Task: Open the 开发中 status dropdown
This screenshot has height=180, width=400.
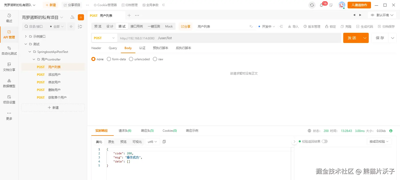Action: [x=267, y=26]
